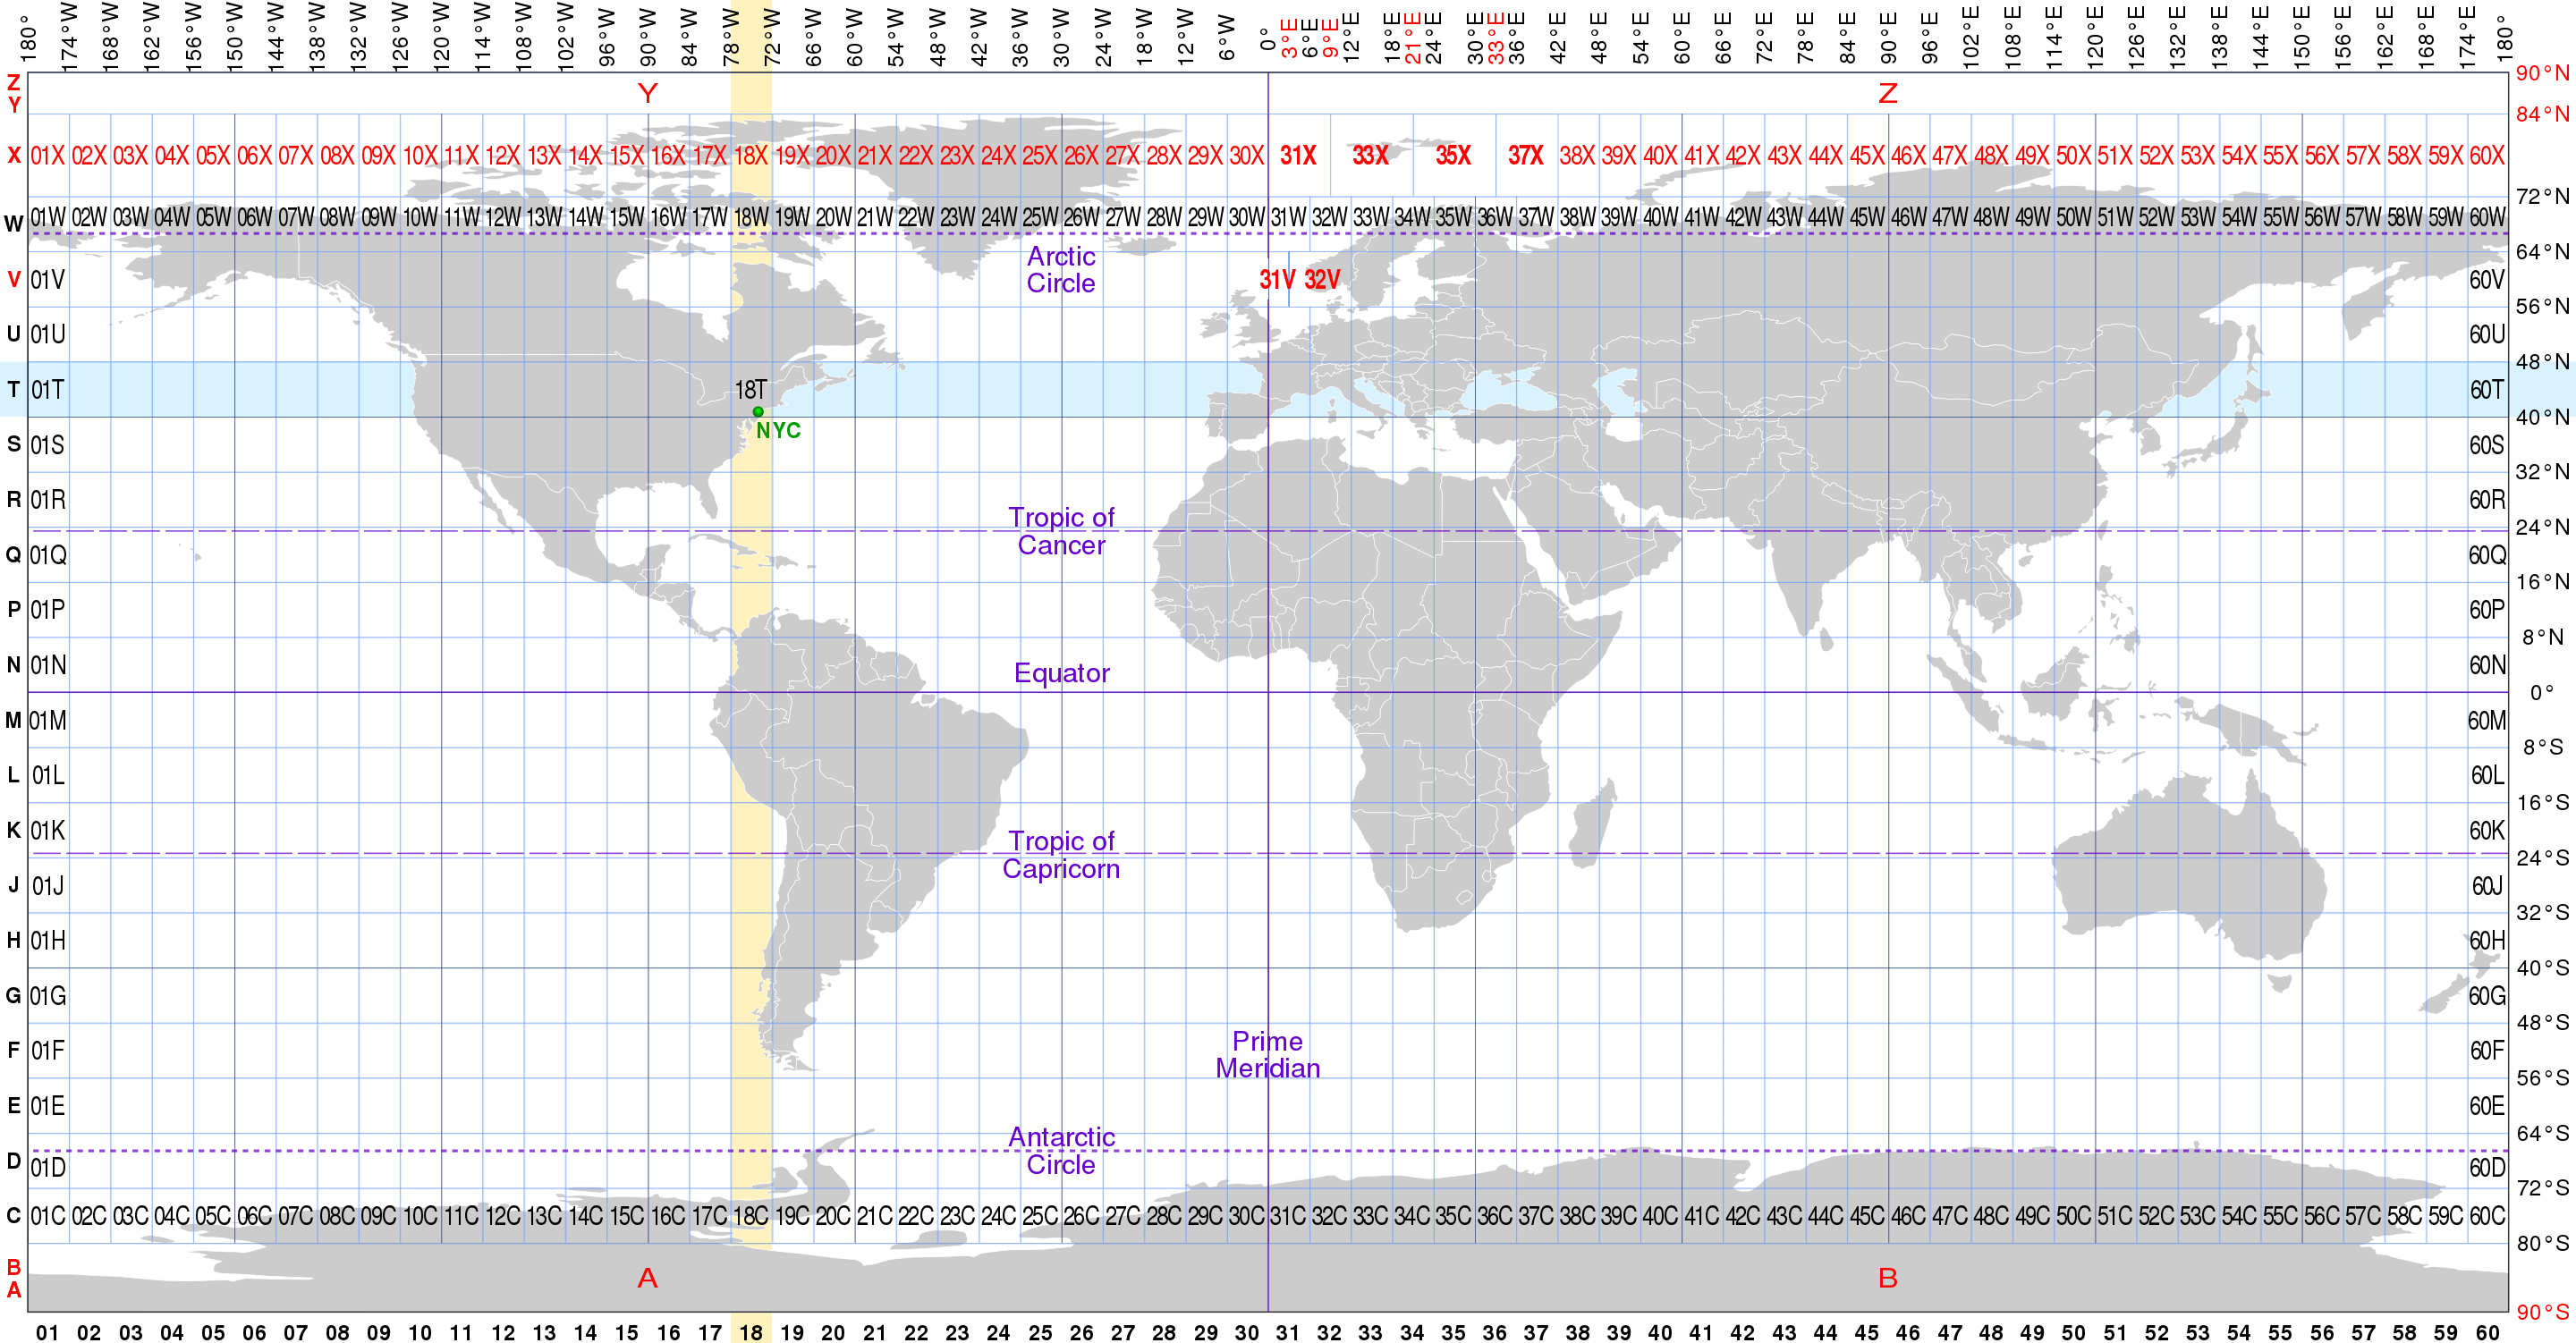Click the bold 37X zone label
Image resolution: width=2576 pixels, height=1343 pixels.
click(1525, 156)
